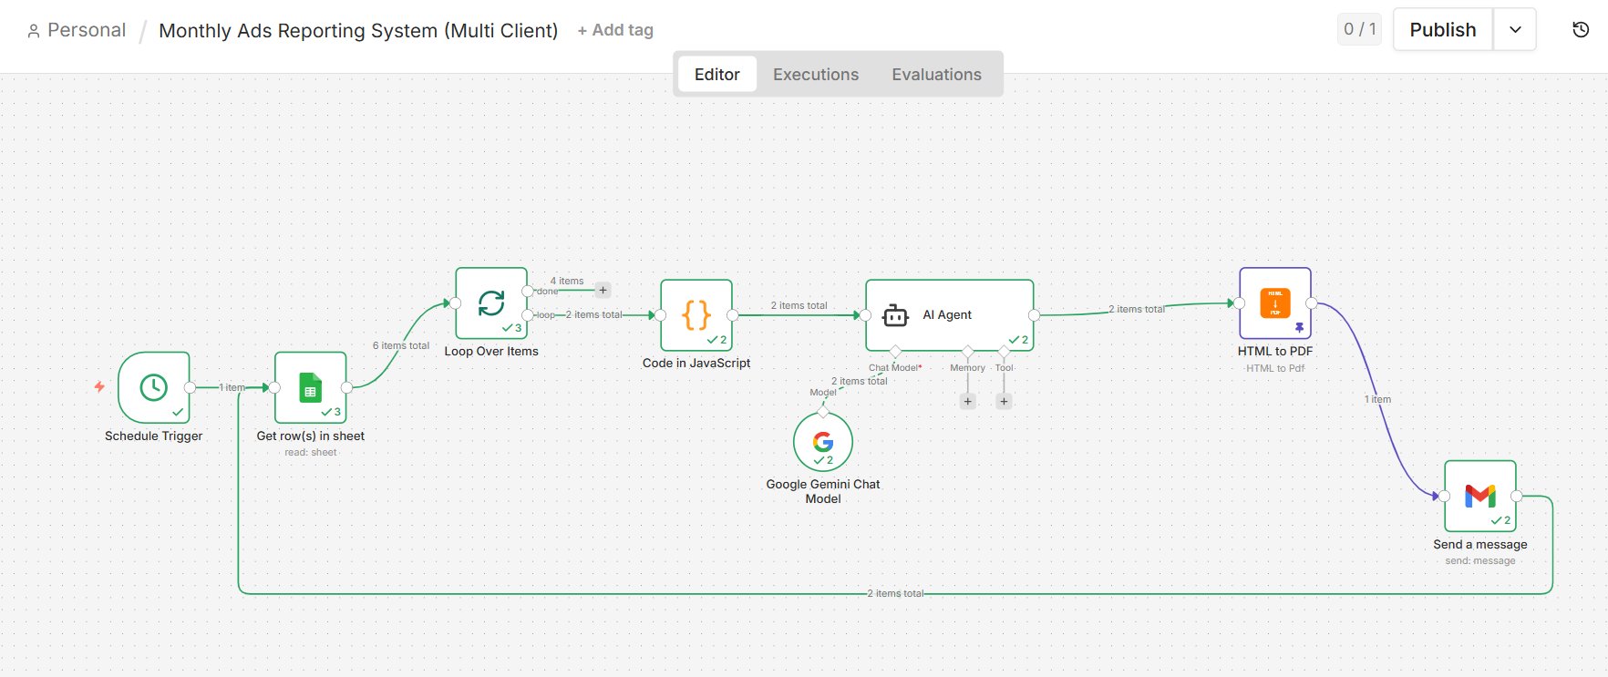This screenshot has height=677, width=1608.
Task: Click the 'HTML to Pdf' node subtitle
Action: pos(1275,368)
